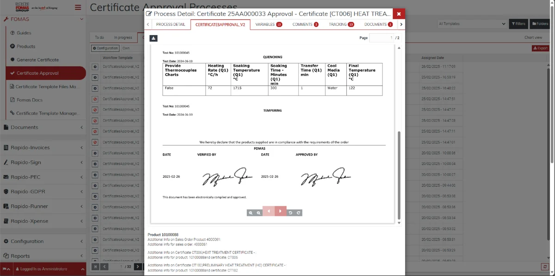Click the Workflow Template column header
This screenshot has width=555, height=276.
(x=117, y=58)
